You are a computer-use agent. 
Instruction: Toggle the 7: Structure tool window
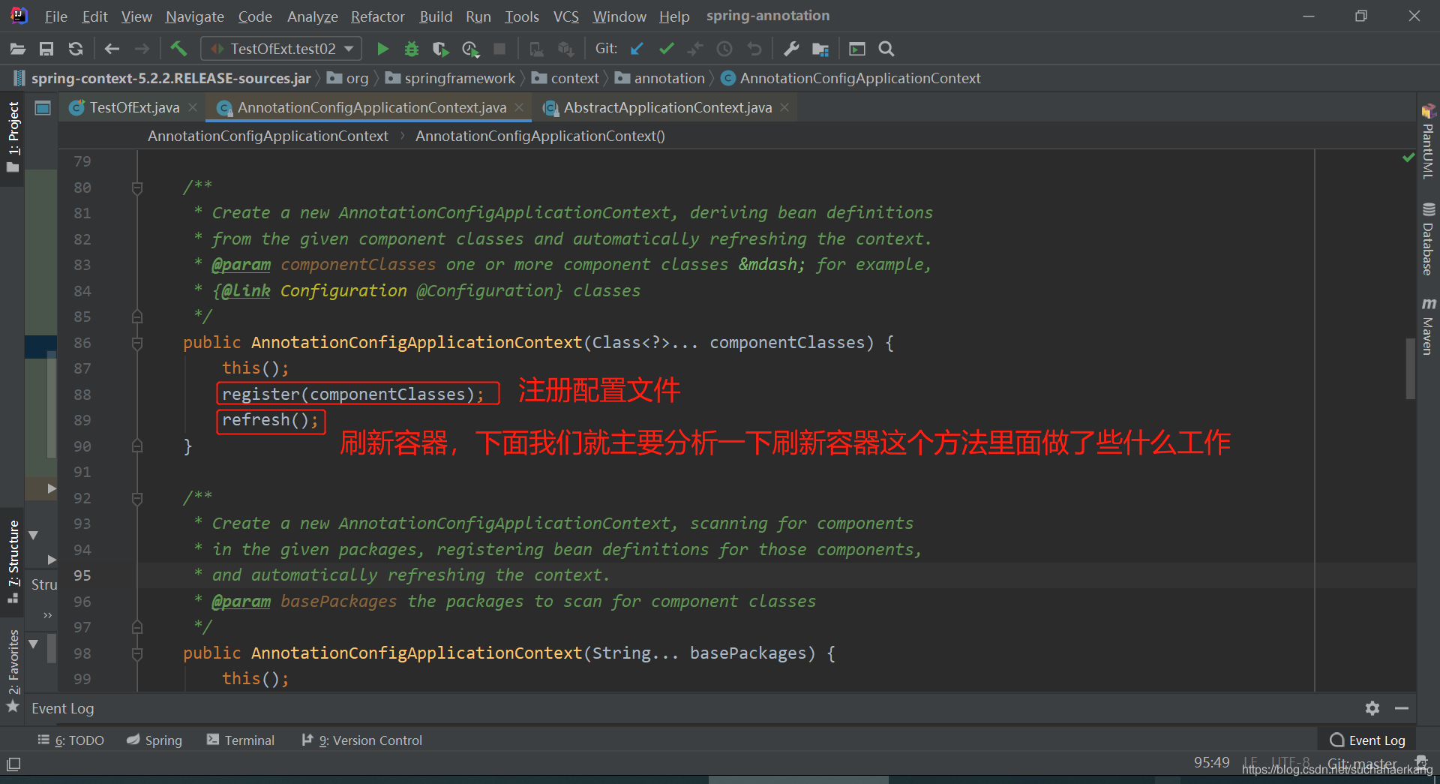tap(13, 561)
